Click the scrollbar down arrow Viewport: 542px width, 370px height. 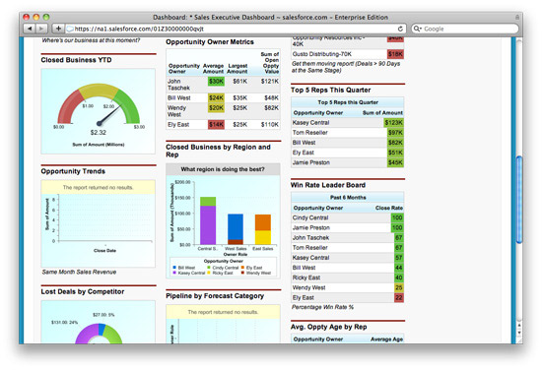tap(518, 333)
